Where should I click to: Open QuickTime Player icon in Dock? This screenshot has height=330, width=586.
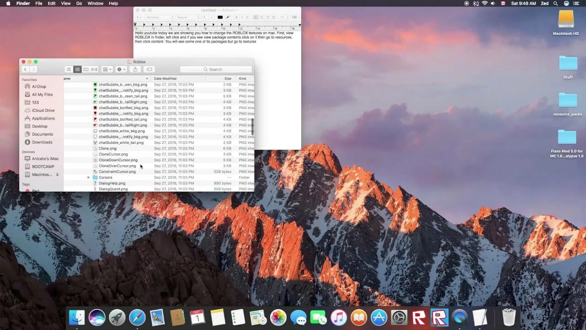coord(460,317)
